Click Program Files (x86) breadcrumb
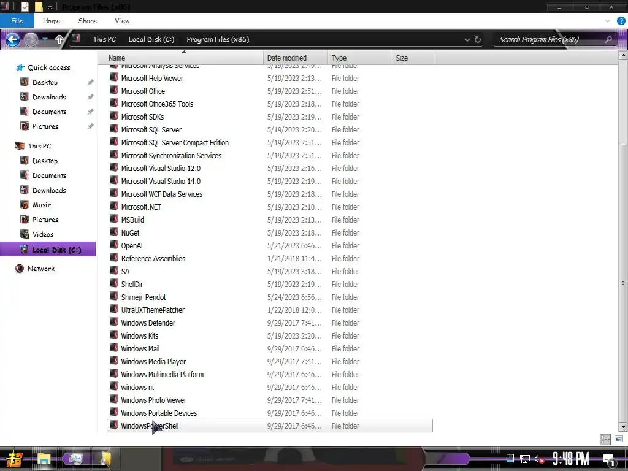Screen dimensions: 628x471 tap(218, 39)
